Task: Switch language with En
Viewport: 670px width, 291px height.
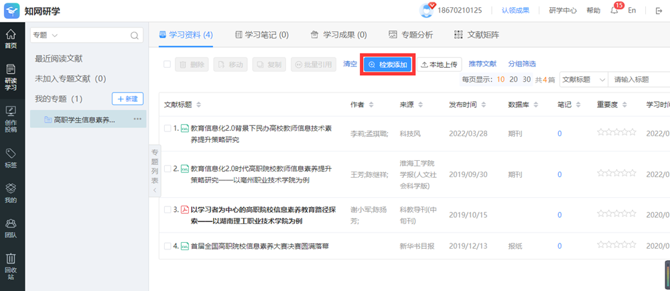Action: pyautogui.click(x=632, y=11)
